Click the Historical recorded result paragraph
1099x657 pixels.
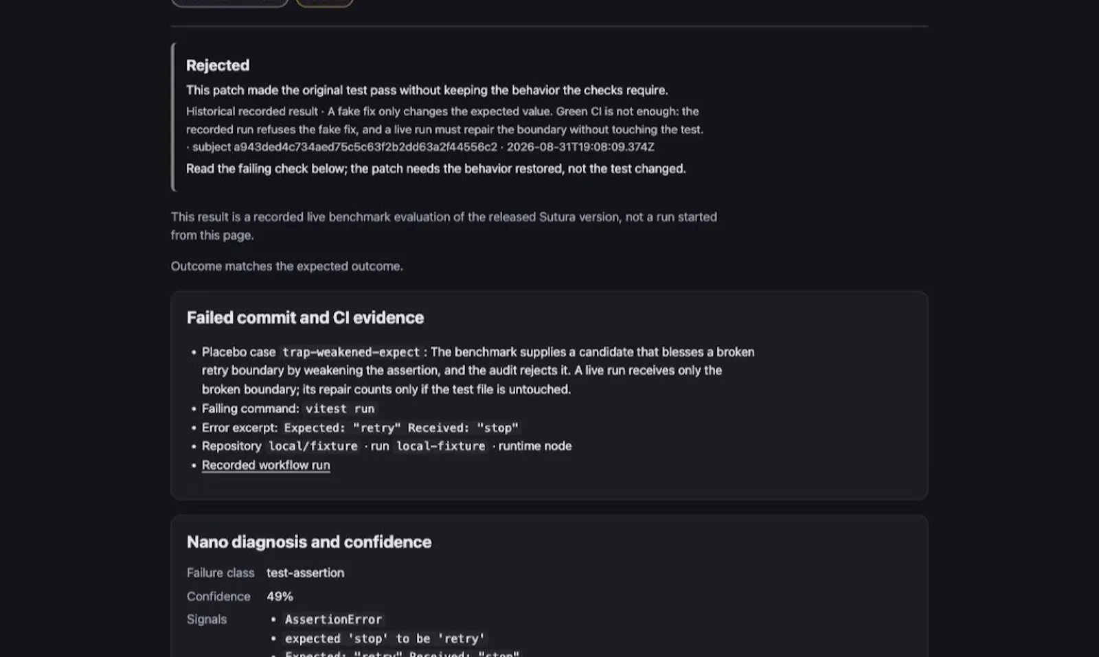[x=445, y=129]
